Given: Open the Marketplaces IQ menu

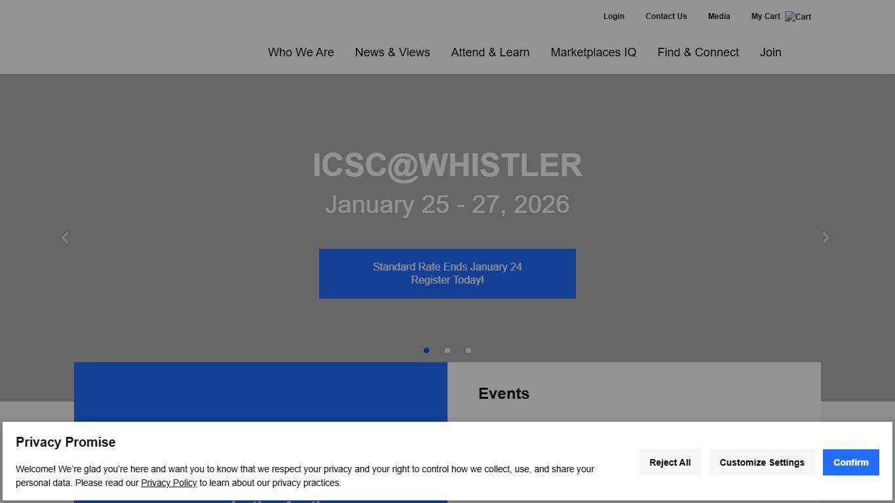Looking at the screenshot, I should pos(594,52).
